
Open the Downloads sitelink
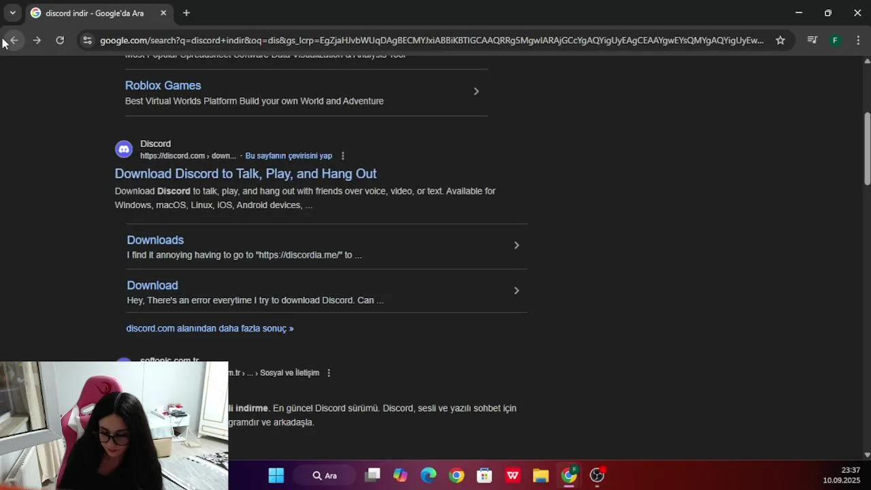click(x=155, y=240)
